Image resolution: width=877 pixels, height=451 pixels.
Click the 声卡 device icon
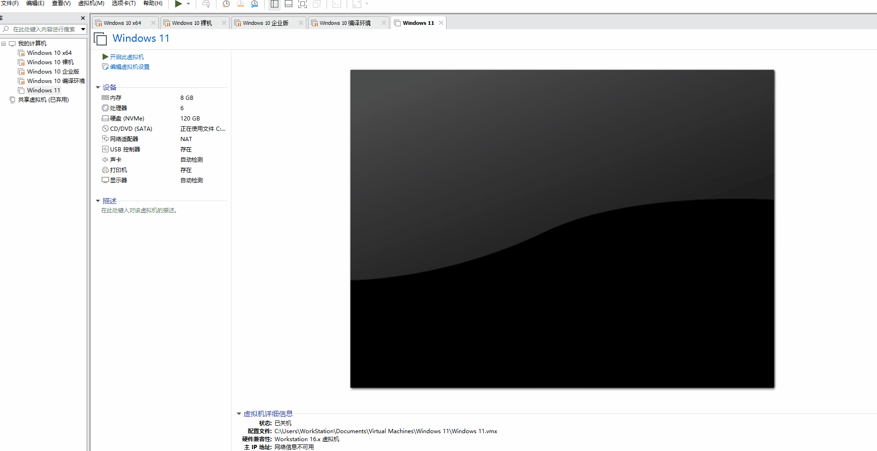(105, 160)
